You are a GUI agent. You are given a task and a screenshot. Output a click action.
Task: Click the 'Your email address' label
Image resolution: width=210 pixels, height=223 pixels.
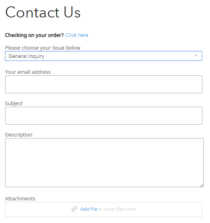tap(28, 72)
